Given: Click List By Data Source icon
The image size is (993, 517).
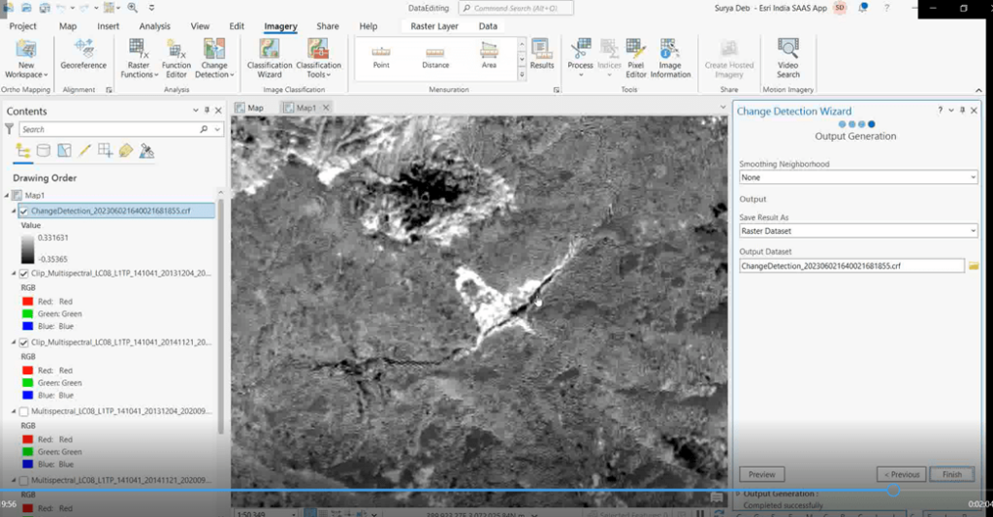Looking at the screenshot, I should pyautogui.click(x=44, y=150).
